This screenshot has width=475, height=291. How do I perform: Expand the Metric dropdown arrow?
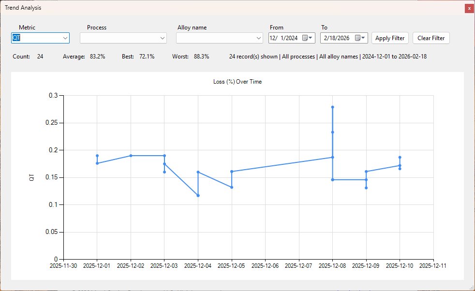(x=65, y=38)
